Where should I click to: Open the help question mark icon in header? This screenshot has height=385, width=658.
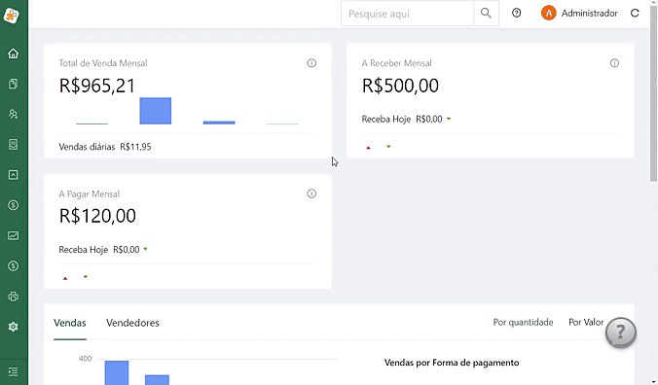516,14
